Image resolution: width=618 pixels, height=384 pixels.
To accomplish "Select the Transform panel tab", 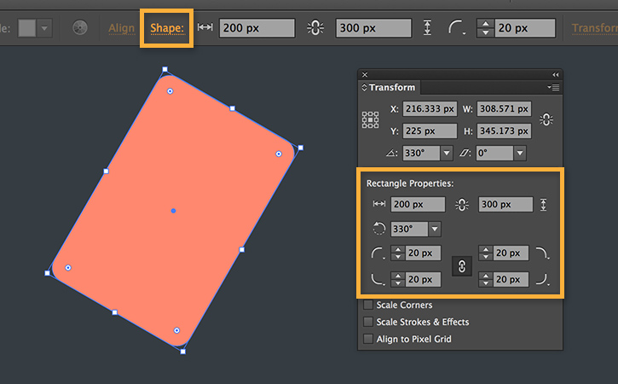I will pyautogui.click(x=391, y=87).
